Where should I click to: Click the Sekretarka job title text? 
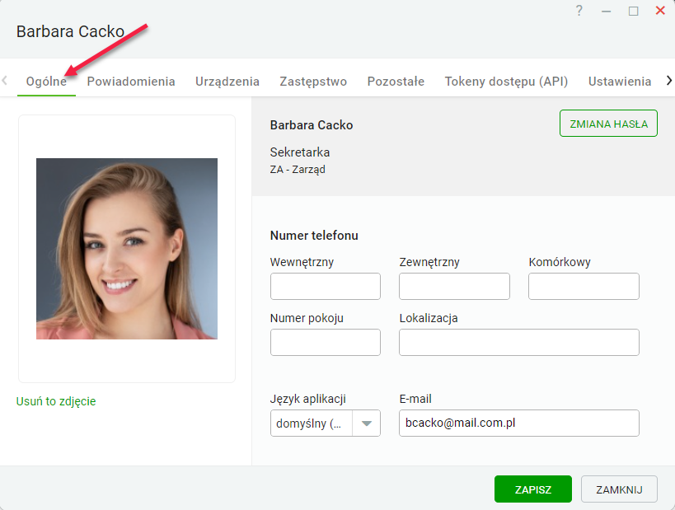(x=300, y=152)
